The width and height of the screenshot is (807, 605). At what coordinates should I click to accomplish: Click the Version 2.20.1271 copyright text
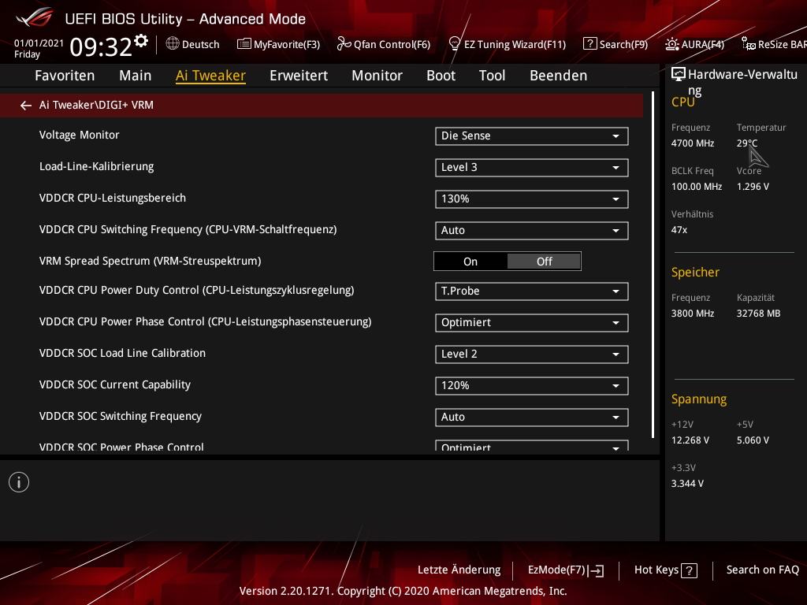pyautogui.click(x=403, y=591)
